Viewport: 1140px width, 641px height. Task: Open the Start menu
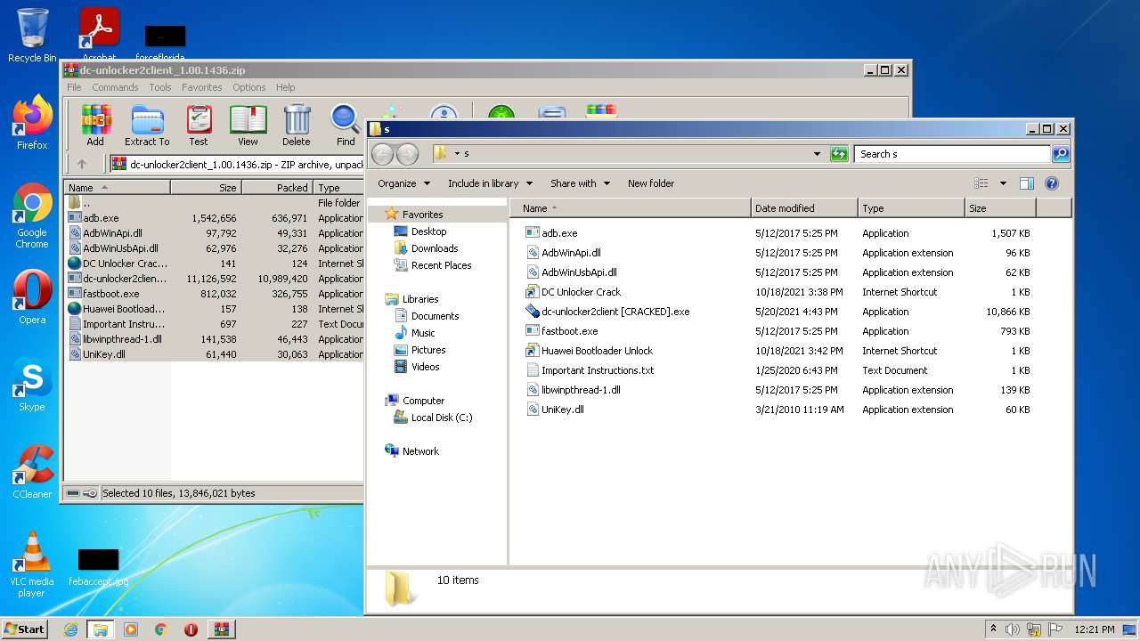pos(24,629)
